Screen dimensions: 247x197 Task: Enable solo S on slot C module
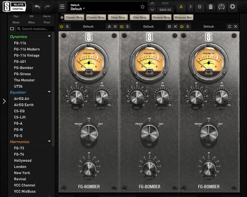point(188,26)
